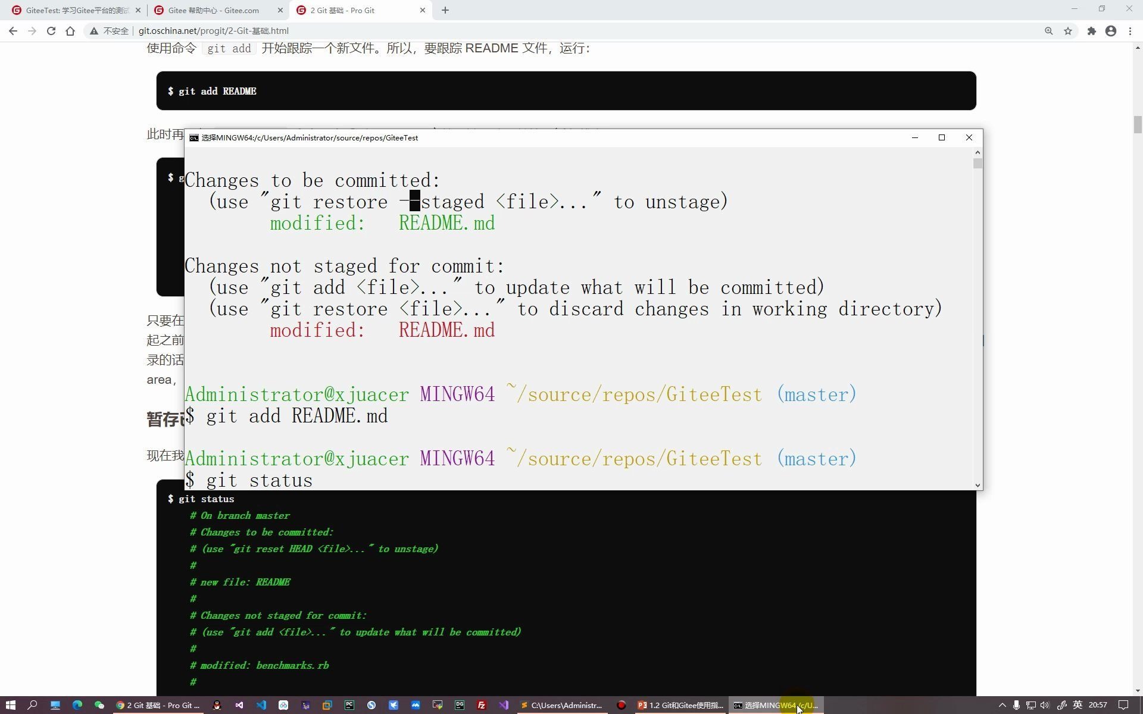The height and width of the screenshot is (714, 1143).
Task: Maximize the MINGW64 terminal window
Action: pos(942,137)
